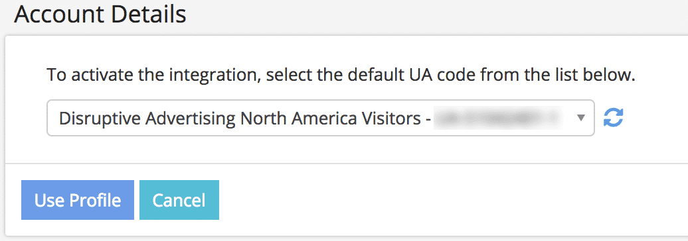This screenshot has width=688, height=241.
Task: Click the blue refresh arrows icon
Action: click(x=614, y=118)
